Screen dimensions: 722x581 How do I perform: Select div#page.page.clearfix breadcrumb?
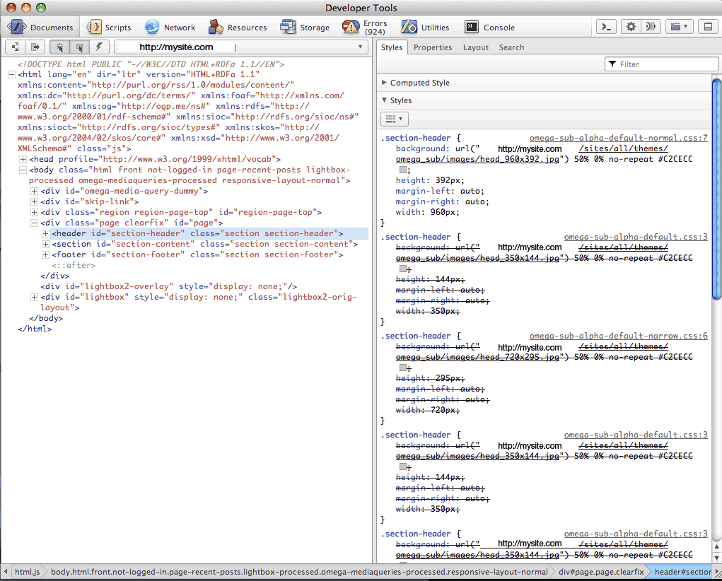click(601, 572)
